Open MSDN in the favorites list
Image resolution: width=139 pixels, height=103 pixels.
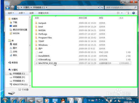pyautogui.click(x=16, y=33)
